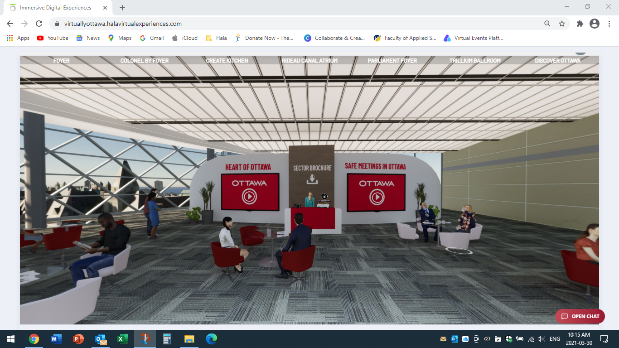Screen dimensions: 619x348
Task: Open Rideau Canal Atrium
Action: click(309, 61)
